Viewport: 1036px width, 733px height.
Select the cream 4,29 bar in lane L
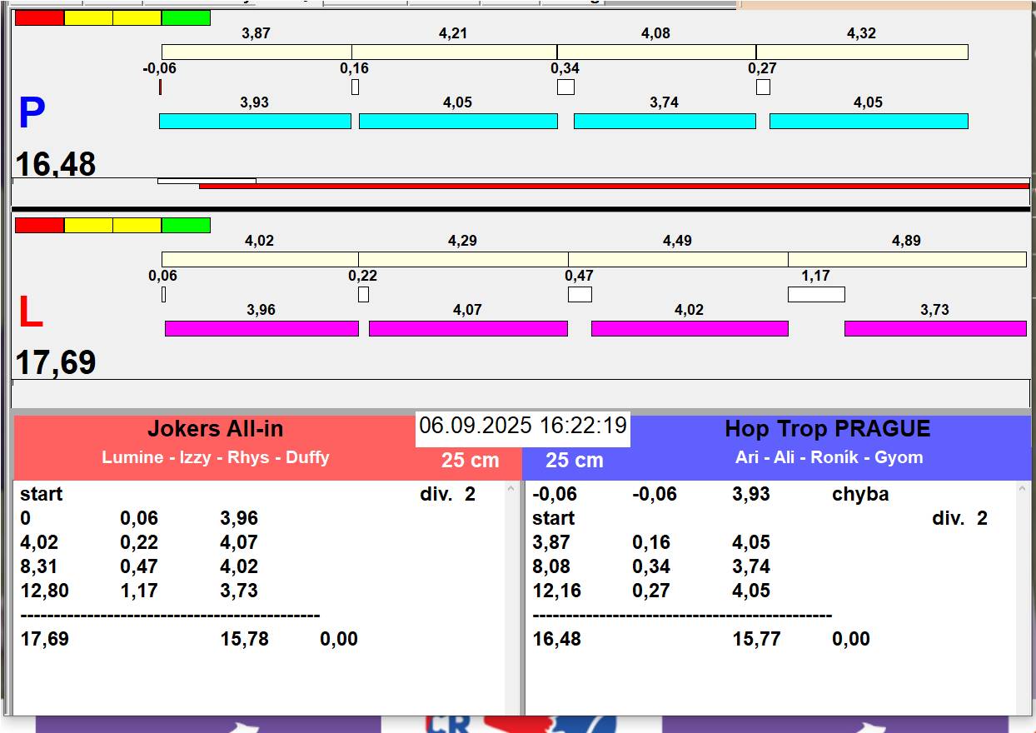(463, 259)
